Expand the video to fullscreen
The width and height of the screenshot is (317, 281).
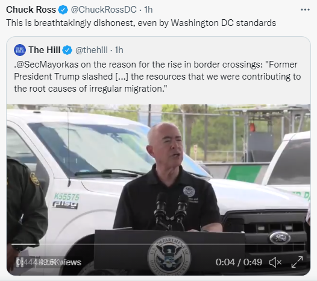297,262
